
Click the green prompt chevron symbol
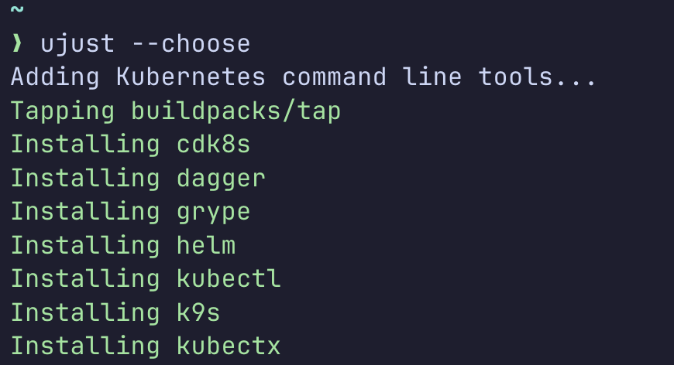[17, 44]
